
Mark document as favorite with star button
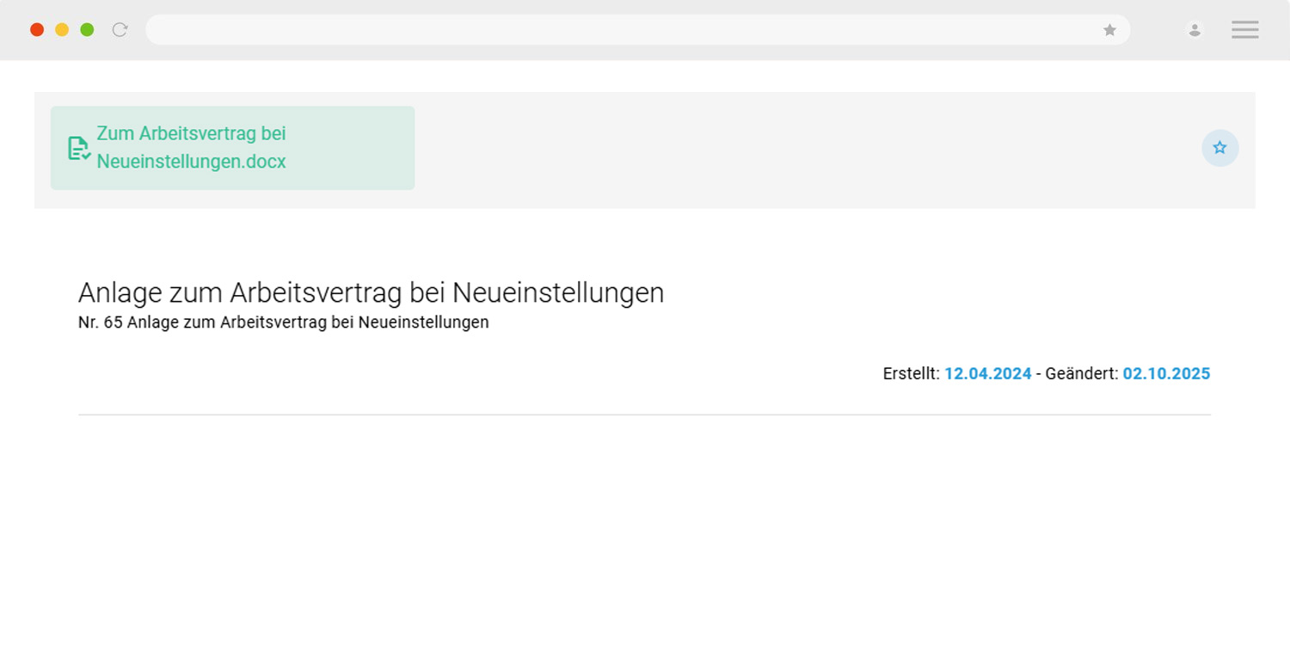1219,148
